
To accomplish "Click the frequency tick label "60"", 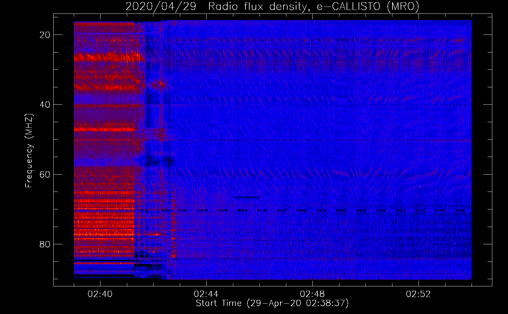I will (45, 174).
